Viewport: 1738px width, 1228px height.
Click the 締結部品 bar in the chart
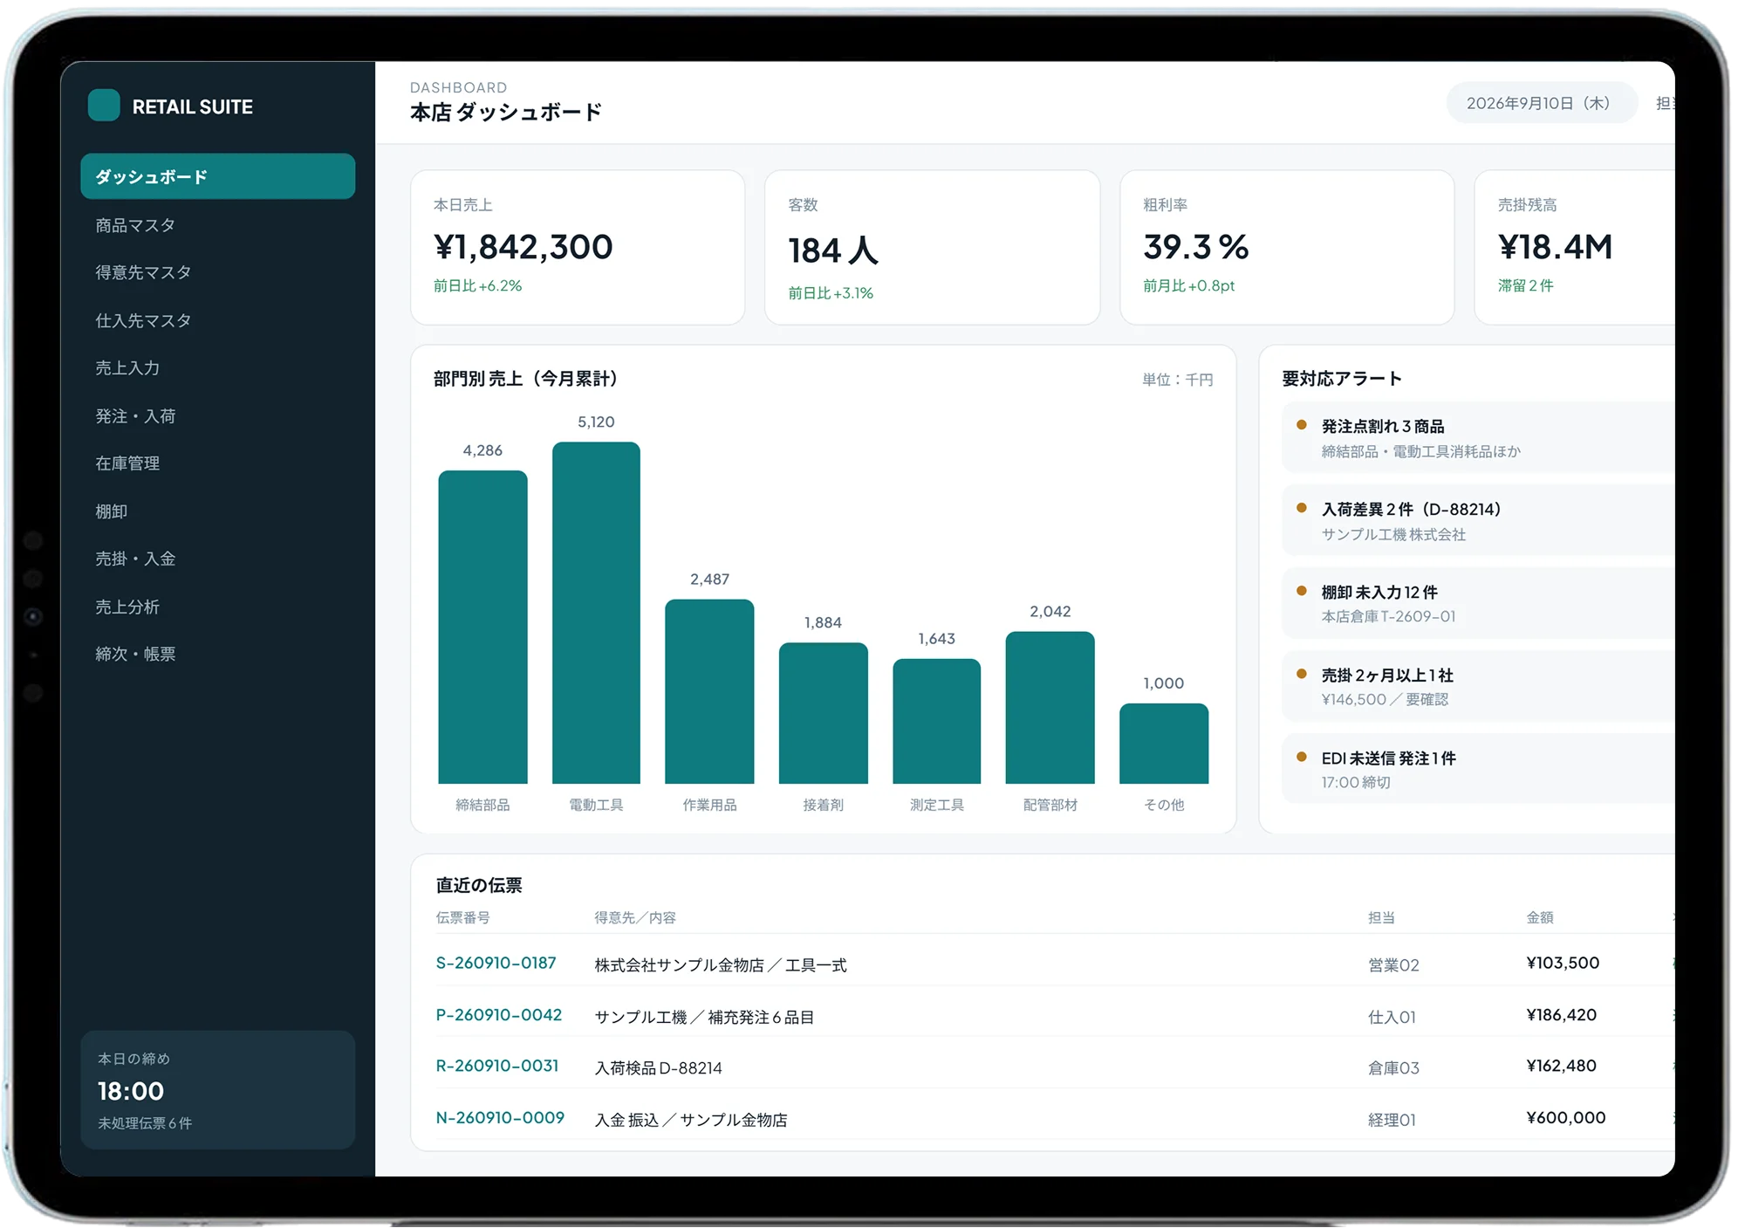482,627
